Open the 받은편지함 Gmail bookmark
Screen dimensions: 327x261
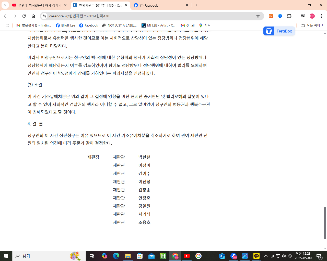point(34,25)
